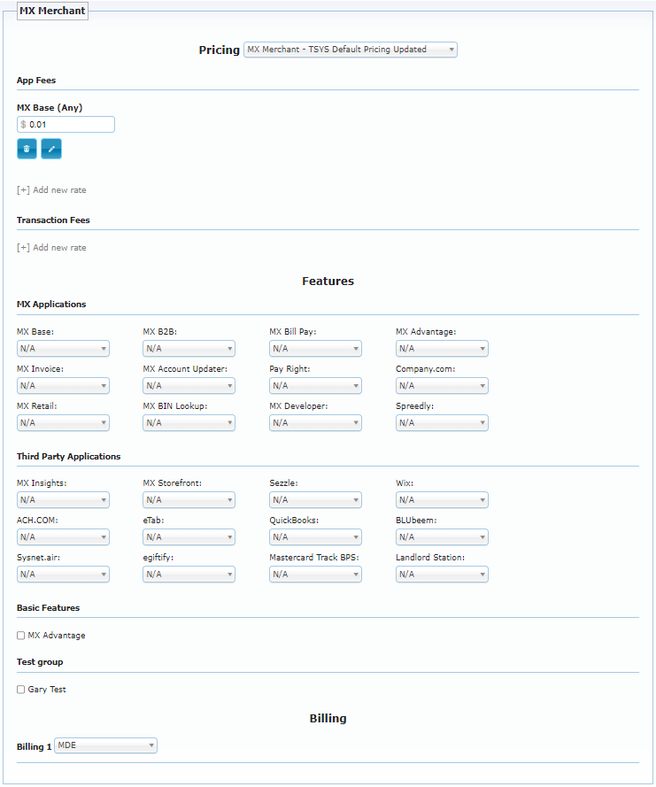Select the Billing heading
The width and height of the screenshot is (656, 787).
(328, 719)
